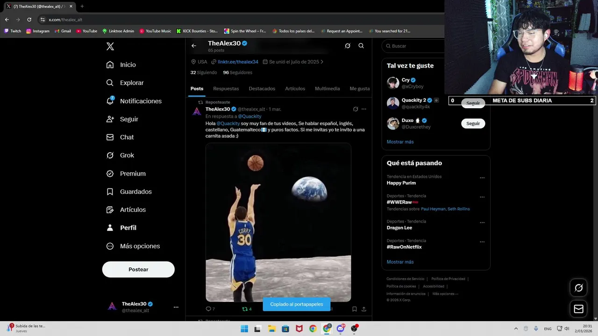
Task: Click Grok icon in profile header
Action: tap(348, 46)
